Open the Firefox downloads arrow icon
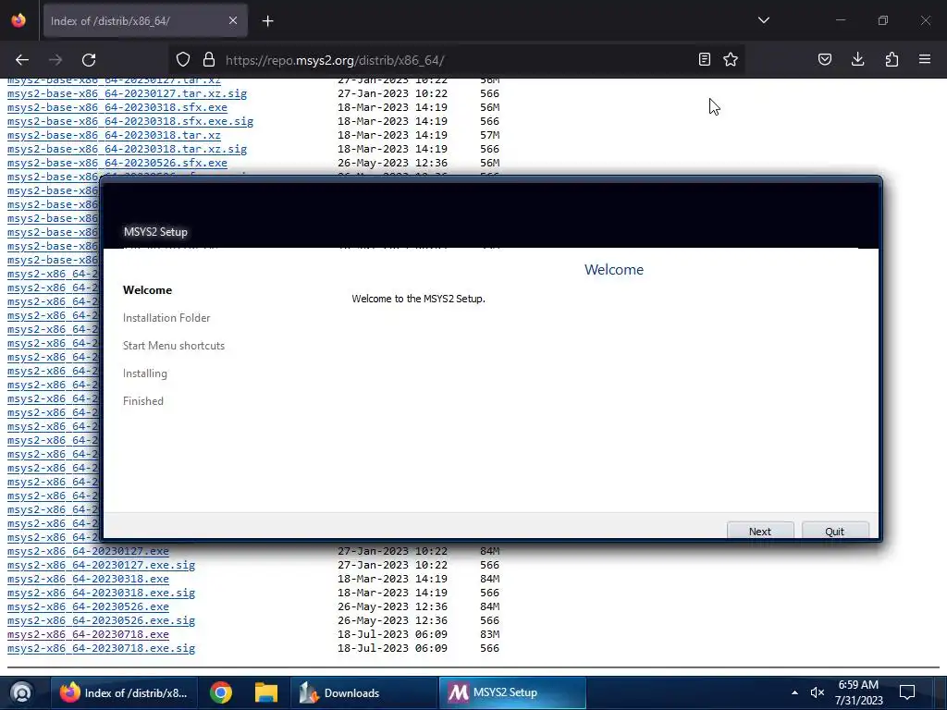This screenshot has width=947, height=710. 857,59
